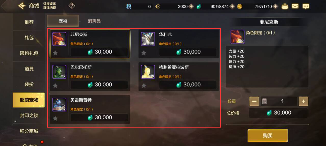Click the plus icon beside 2000

(x=191, y=6)
